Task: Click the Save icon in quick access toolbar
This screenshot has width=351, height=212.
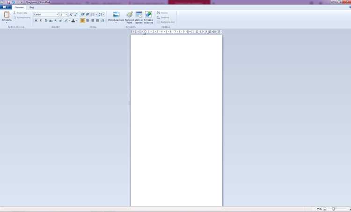Action: pyautogui.click(x=9, y=2)
